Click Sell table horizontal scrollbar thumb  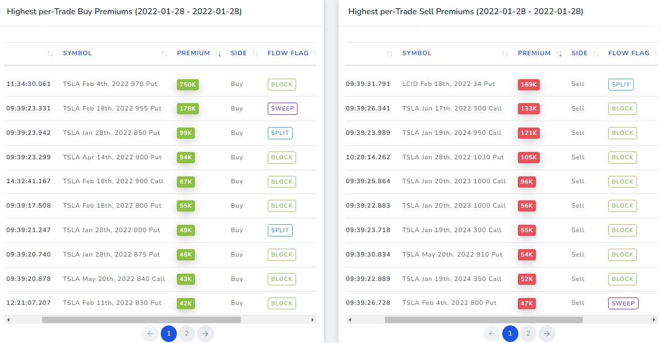click(x=484, y=320)
